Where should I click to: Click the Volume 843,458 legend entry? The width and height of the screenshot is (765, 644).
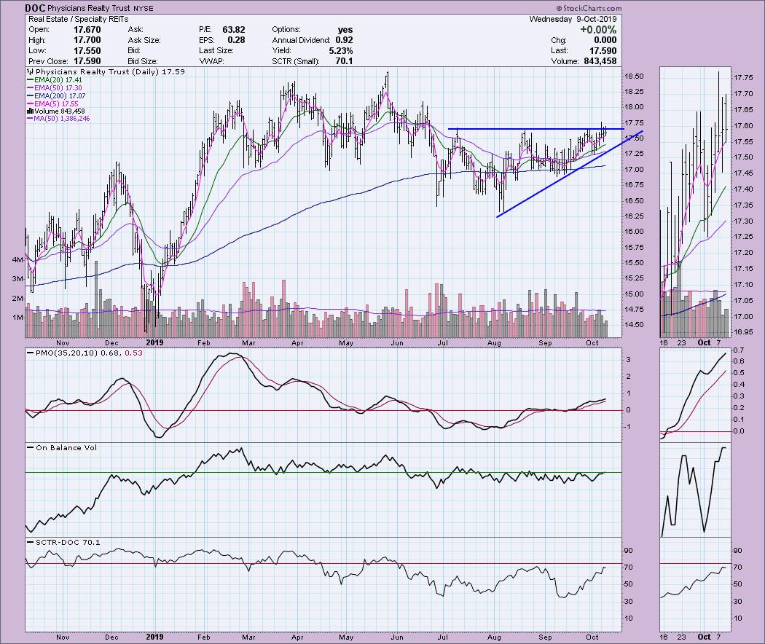[x=55, y=111]
